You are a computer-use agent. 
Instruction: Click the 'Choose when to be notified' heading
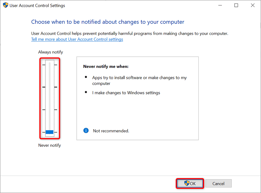[108, 22]
